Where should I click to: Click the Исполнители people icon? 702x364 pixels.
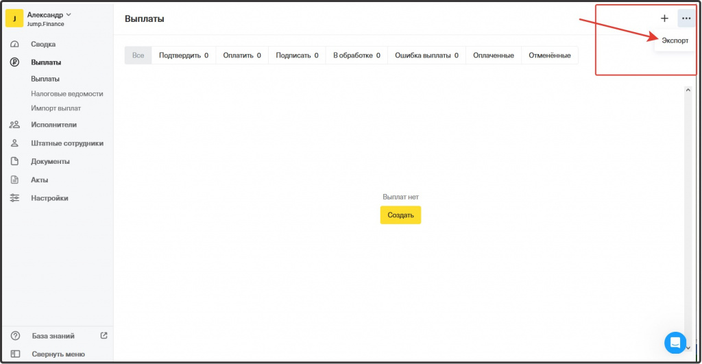click(14, 125)
